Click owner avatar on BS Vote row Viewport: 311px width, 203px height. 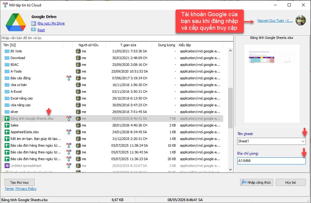(x=78, y=51)
